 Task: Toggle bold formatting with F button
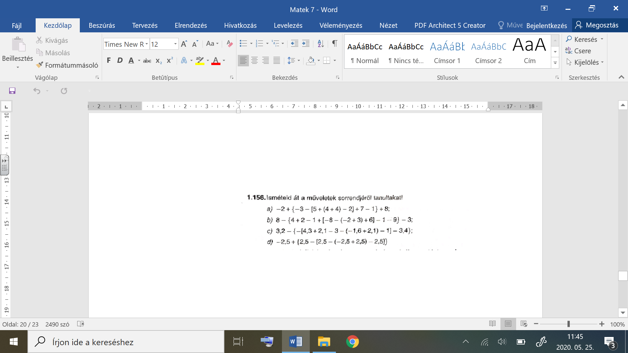(109, 60)
